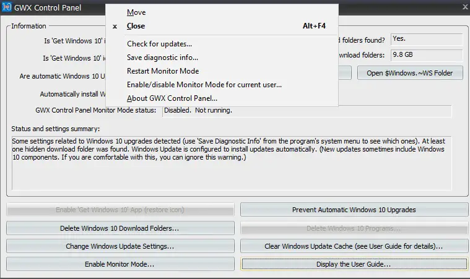Screen dimensions: 470x279
Task: Click the 'Information' group label
Action: (28, 26)
